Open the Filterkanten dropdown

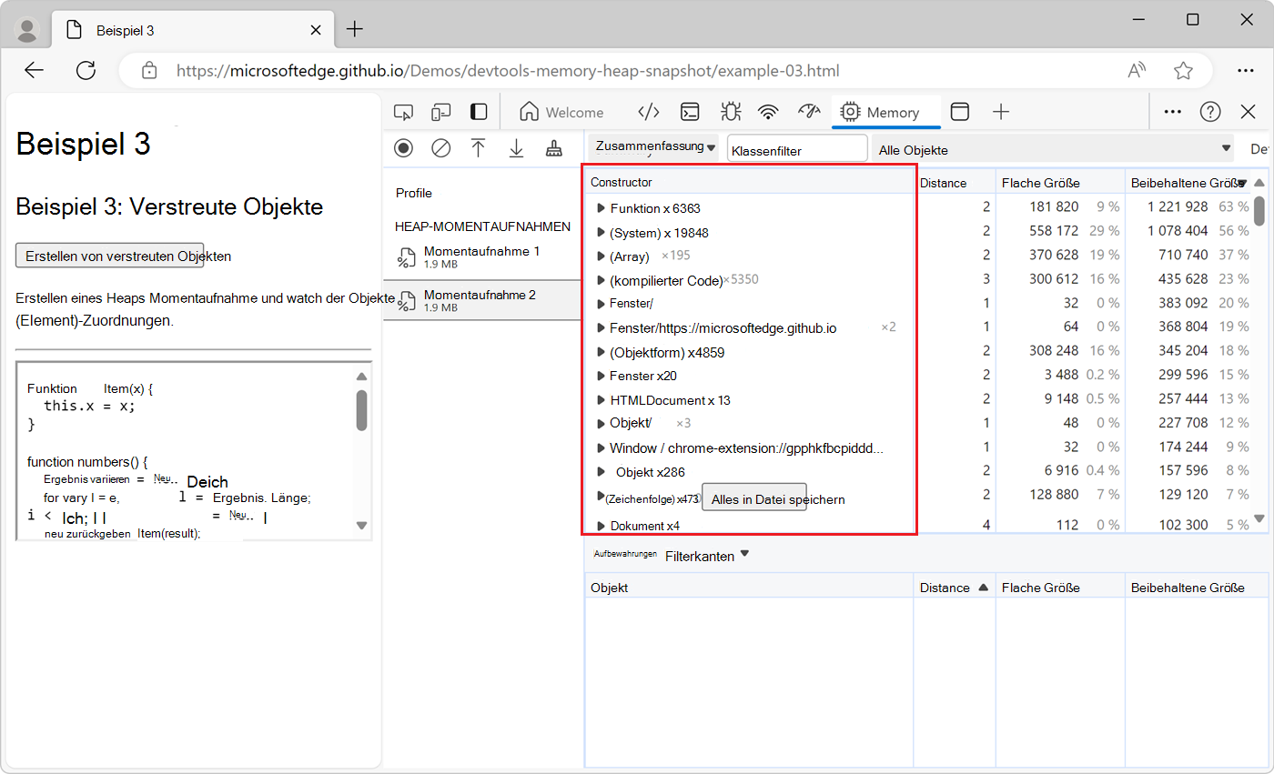[x=707, y=556]
